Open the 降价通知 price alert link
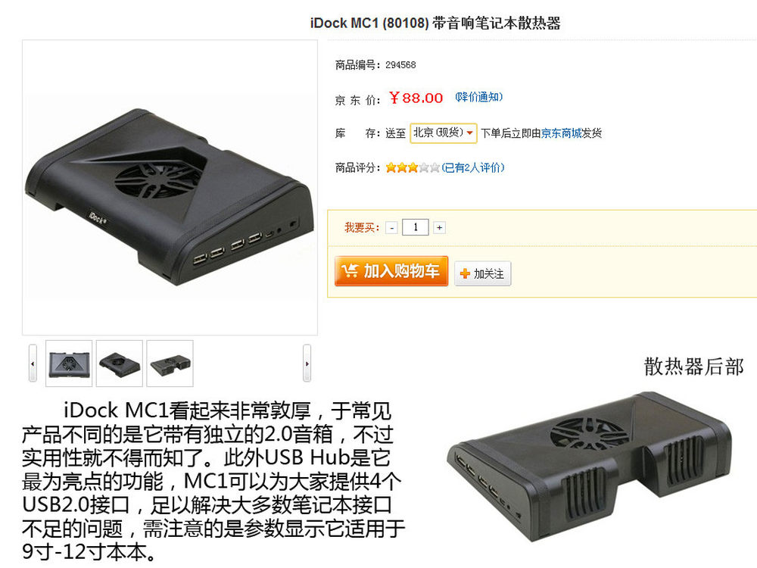The height and width of the screenshot is (568, 757). tap(479, 97)
